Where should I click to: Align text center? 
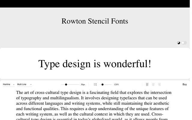click(153, 85)
